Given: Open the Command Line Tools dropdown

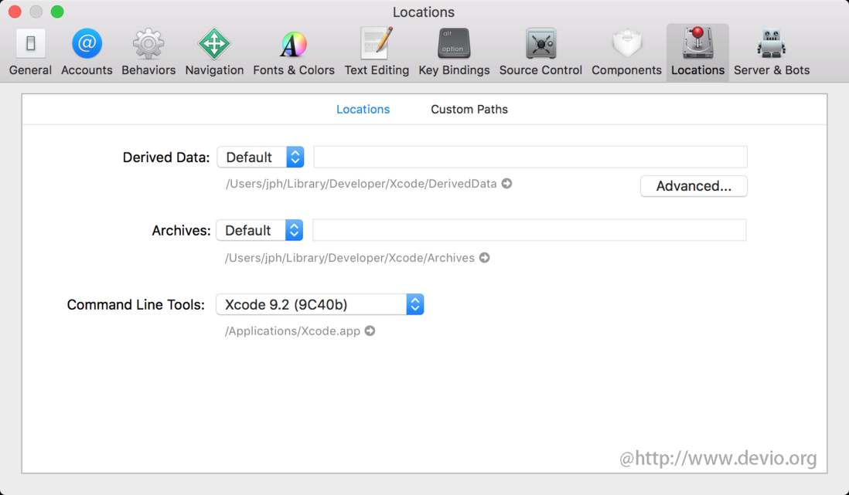Looking at the screenshot, I should pyautogui.click(x=320, y=304).
